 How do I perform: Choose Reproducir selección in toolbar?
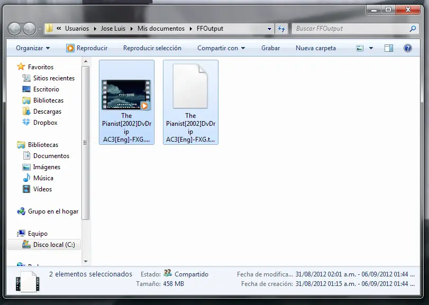152,48
